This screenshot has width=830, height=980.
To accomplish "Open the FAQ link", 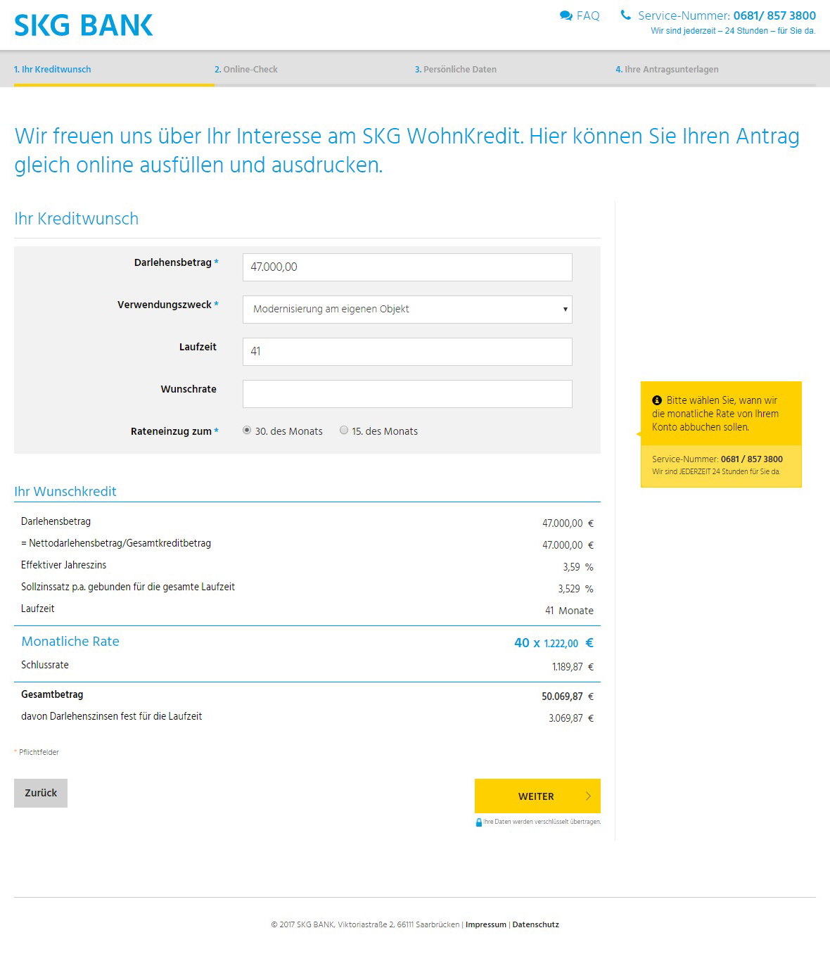I will click(x=588, y=15).
